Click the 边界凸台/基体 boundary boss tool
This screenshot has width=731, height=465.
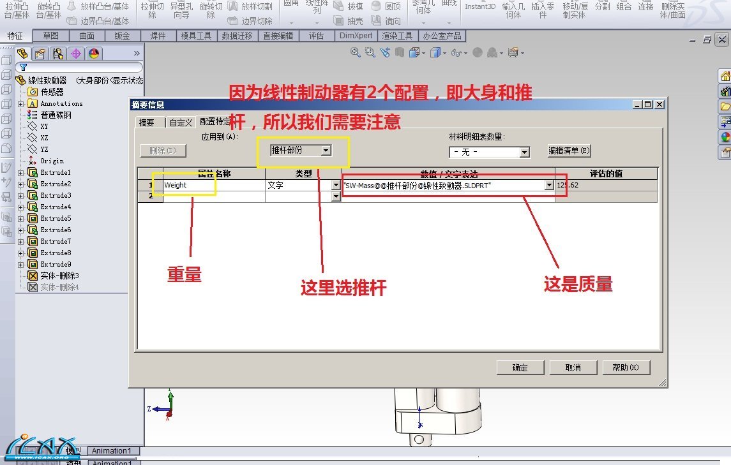pos(98,21)
